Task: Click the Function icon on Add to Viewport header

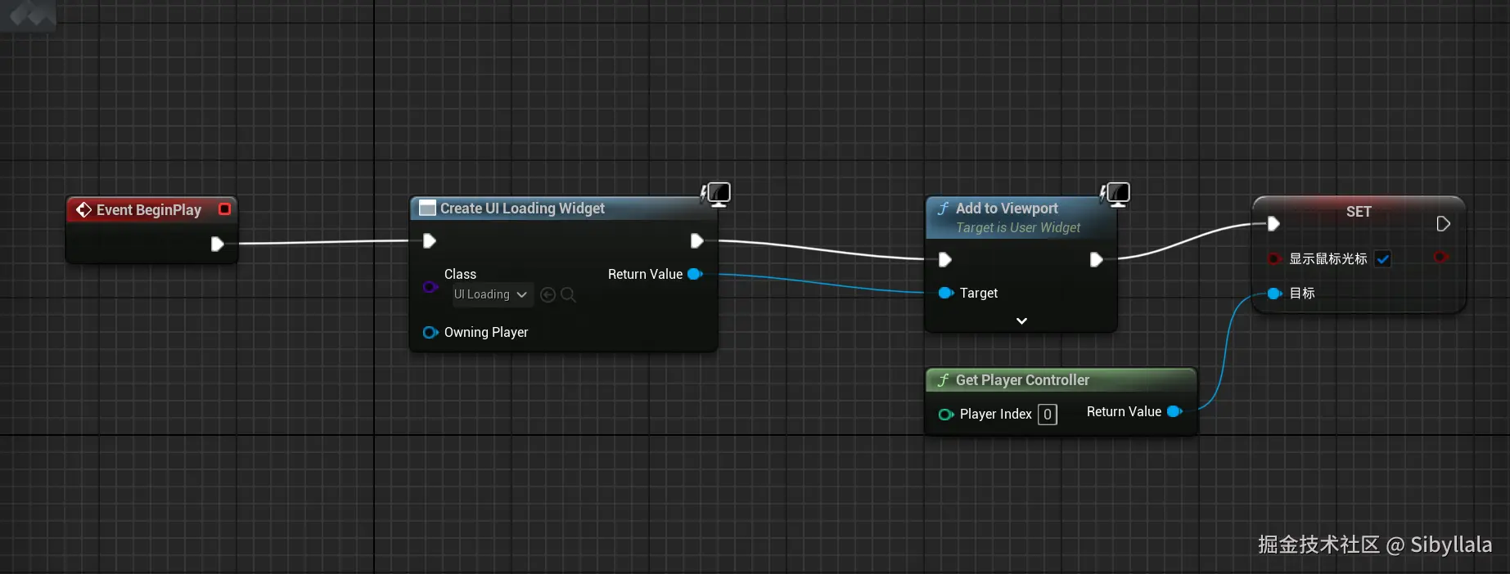Action: point(944,209)
